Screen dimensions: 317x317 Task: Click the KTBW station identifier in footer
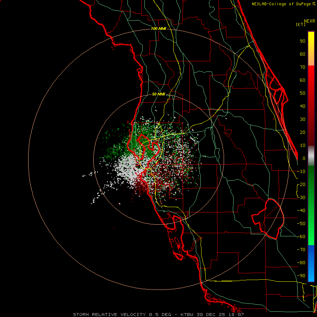tap(187, 315)
